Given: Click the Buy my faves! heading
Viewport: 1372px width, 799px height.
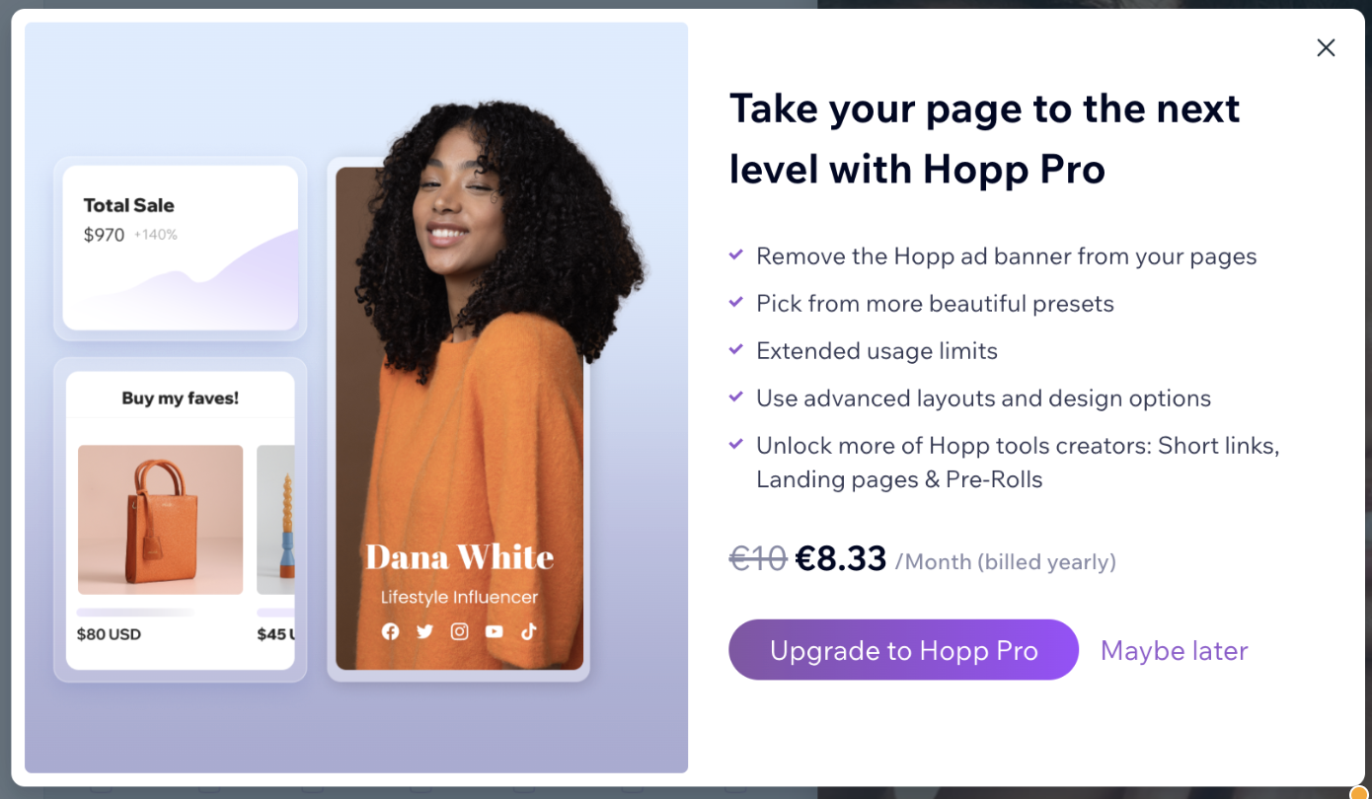Looking at the screenshot, I should pyautogui.click(x=180, y=399).
